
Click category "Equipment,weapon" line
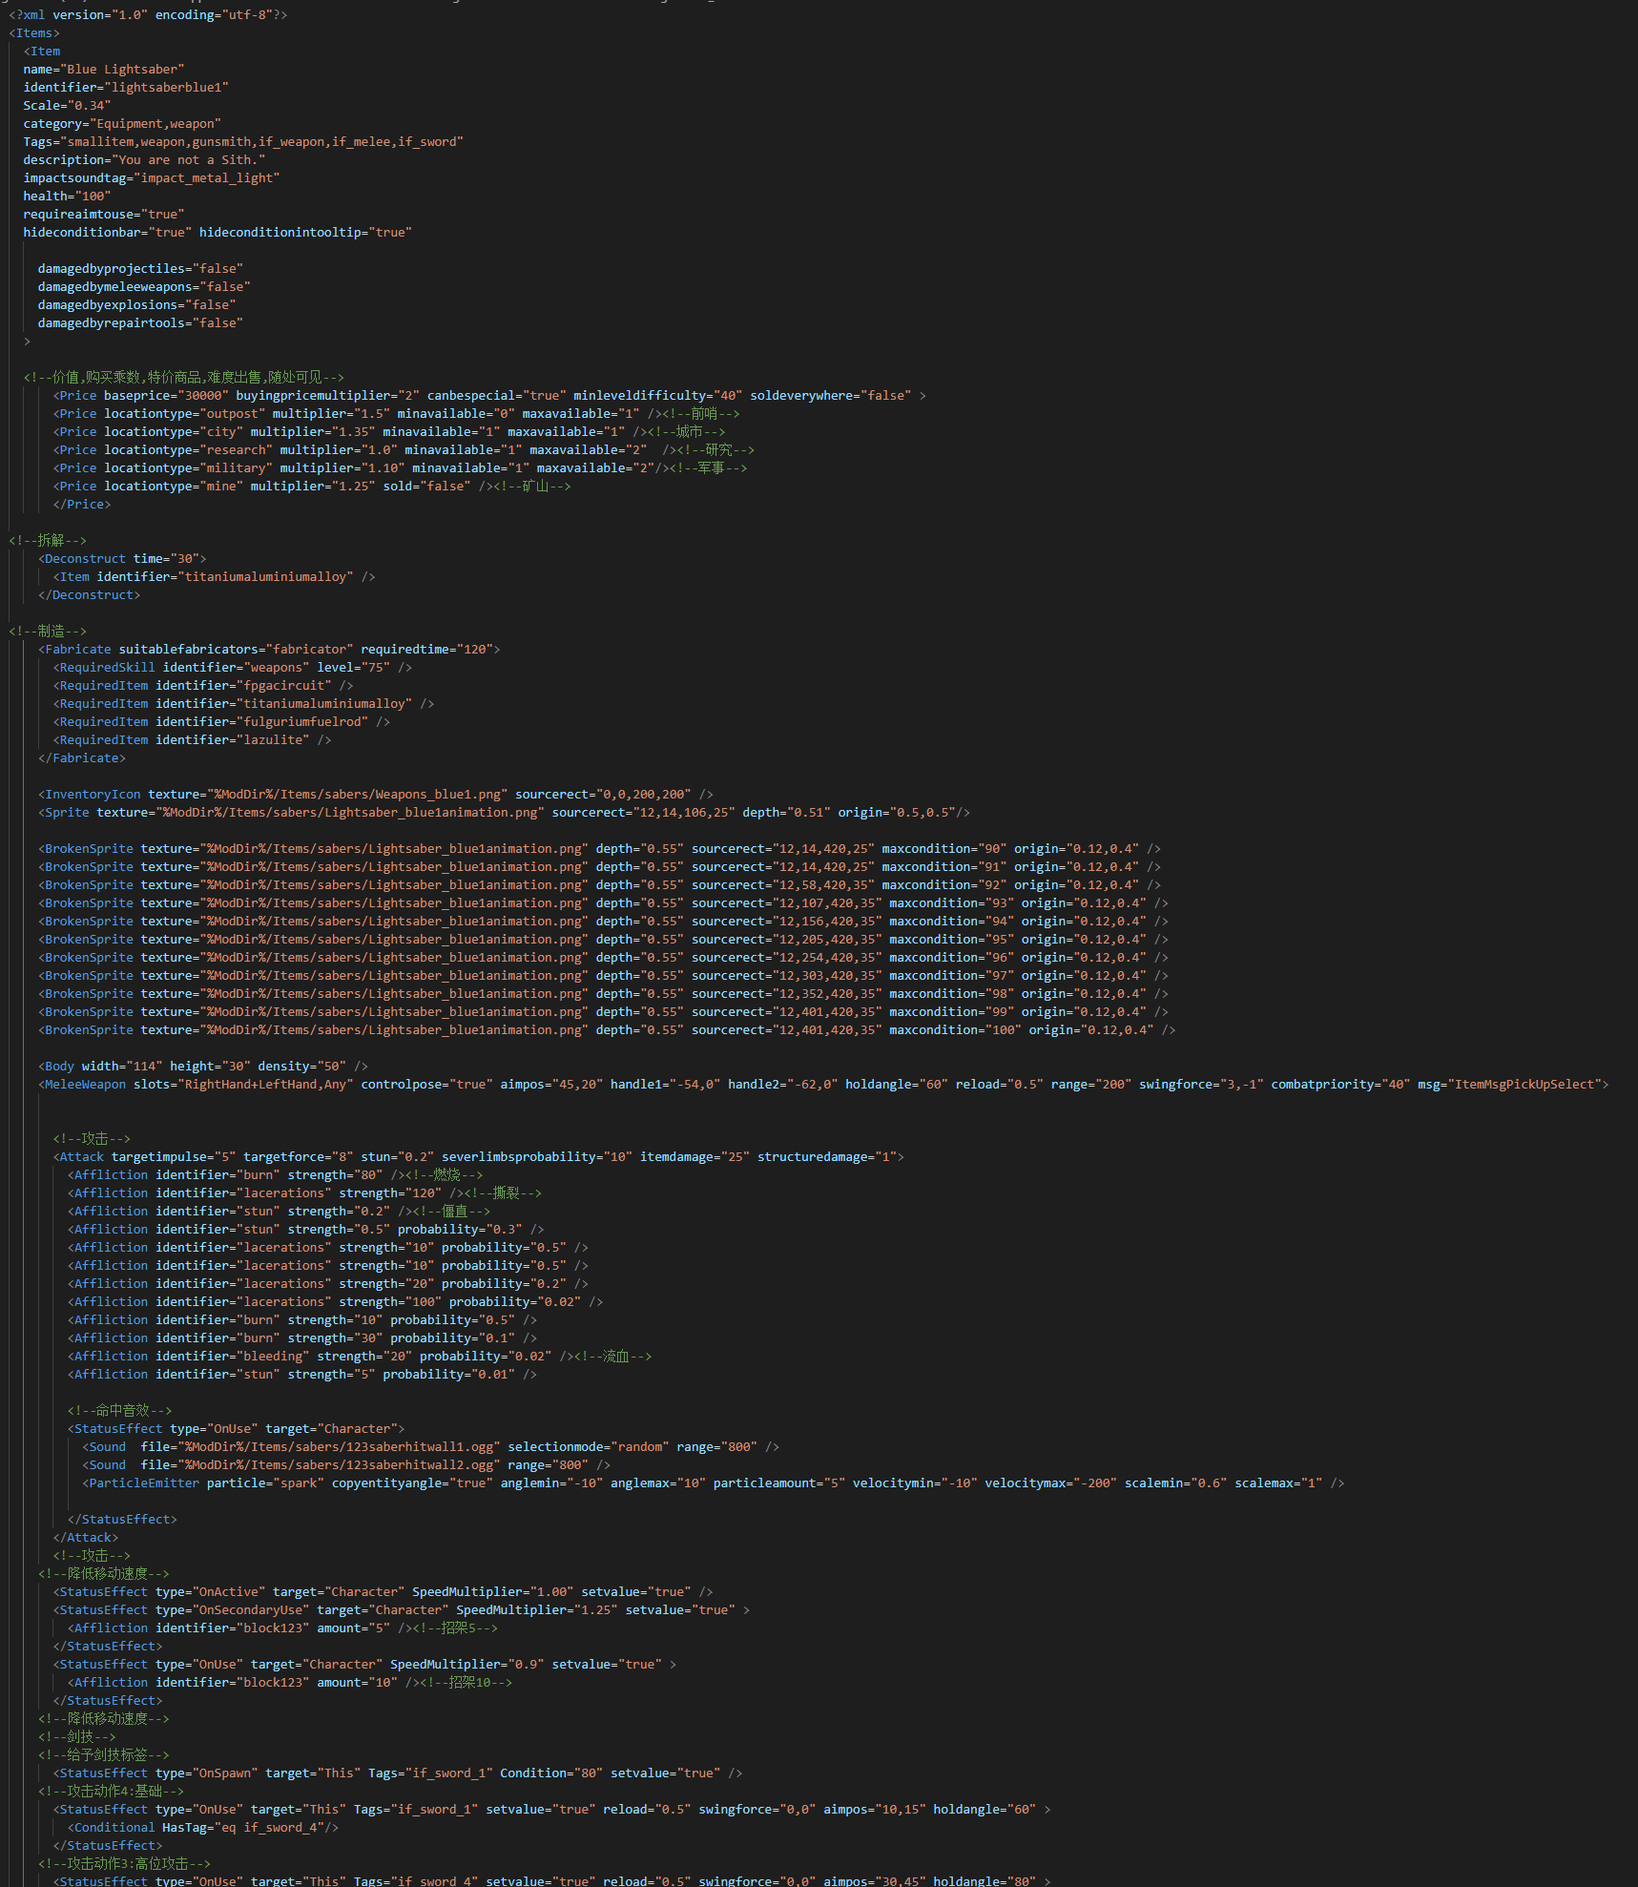point(122,124)
